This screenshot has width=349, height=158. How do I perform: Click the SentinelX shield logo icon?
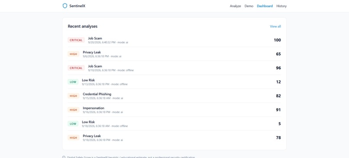pyautogui.click(x=65, y=6)
